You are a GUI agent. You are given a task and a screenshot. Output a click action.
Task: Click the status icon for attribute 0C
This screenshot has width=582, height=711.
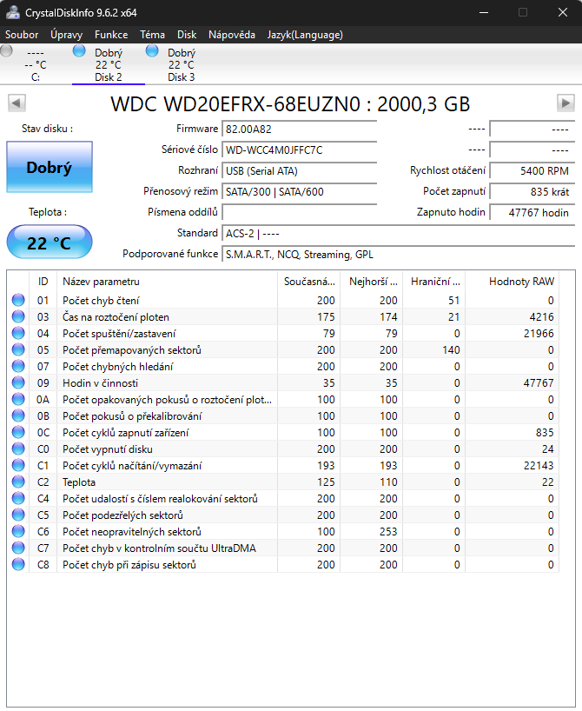pyautogui.click(x=18, y=432)
